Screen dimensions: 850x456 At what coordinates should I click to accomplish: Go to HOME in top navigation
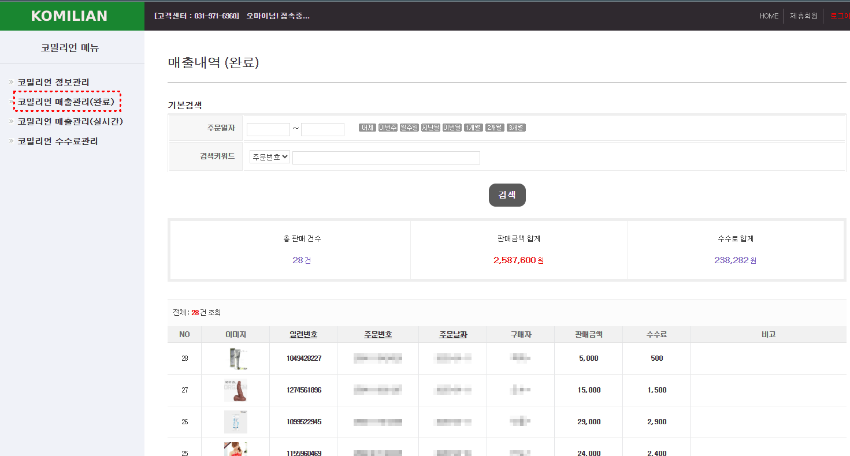[x=769, y=16]
